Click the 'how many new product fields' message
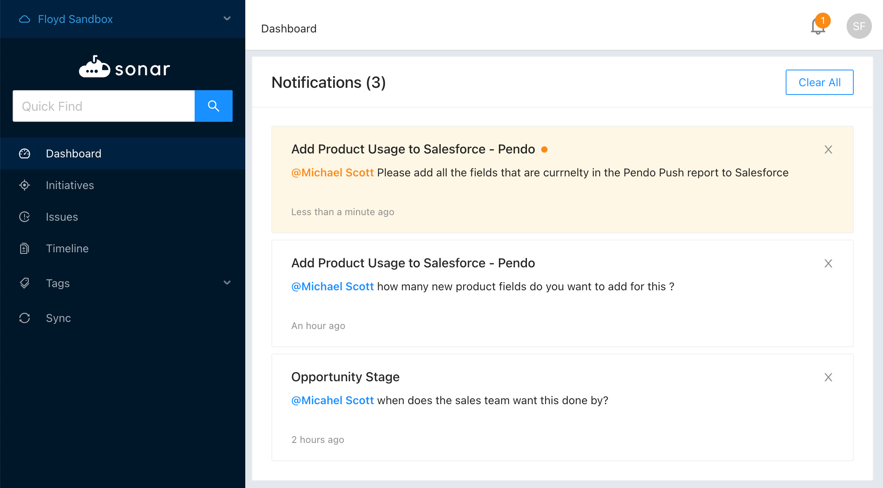883x488 pixels. [526, 286]
